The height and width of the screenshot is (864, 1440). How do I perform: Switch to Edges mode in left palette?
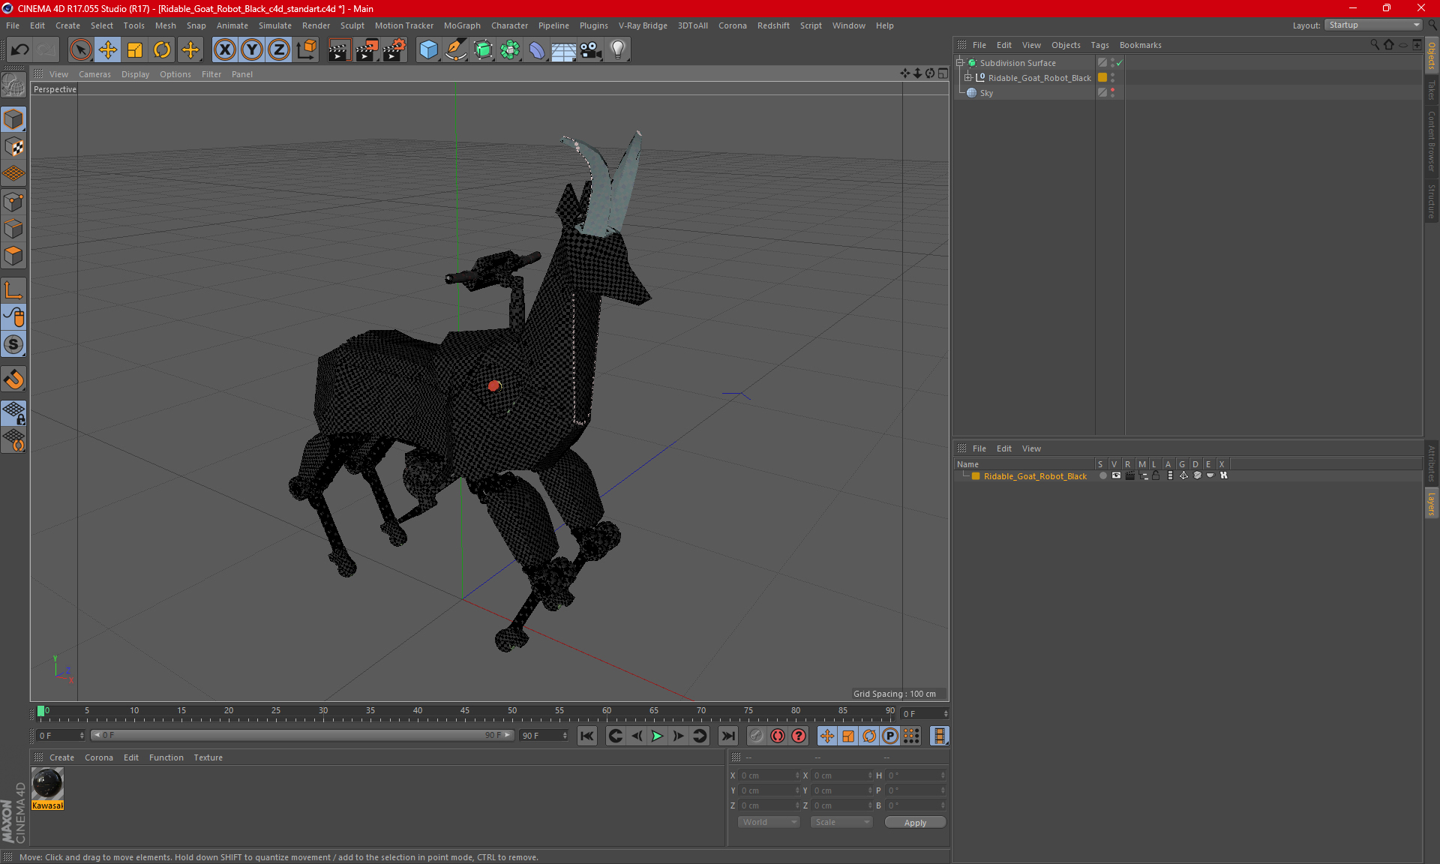click(x=13, y=229)
